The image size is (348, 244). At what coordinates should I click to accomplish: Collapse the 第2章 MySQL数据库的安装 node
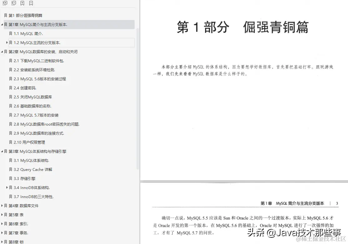click(x=2, y=52)
